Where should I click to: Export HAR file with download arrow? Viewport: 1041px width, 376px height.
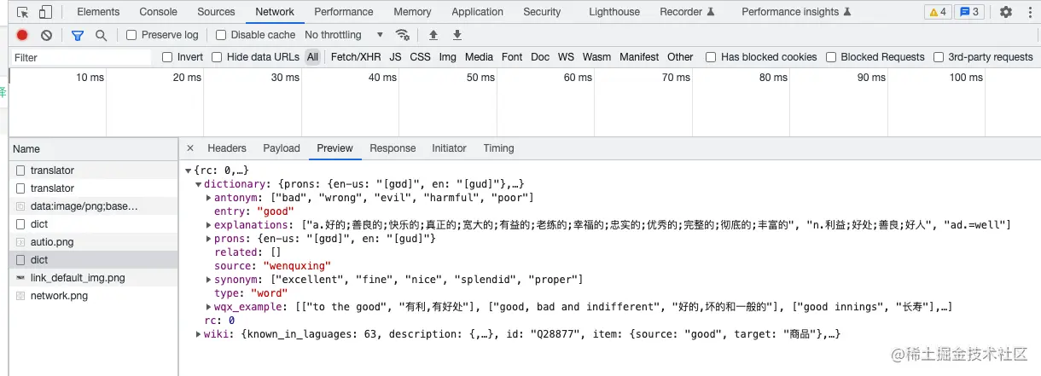point(457,35)
